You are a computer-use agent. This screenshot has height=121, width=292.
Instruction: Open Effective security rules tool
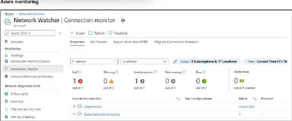pyautogui.click(x=26, y=109)
